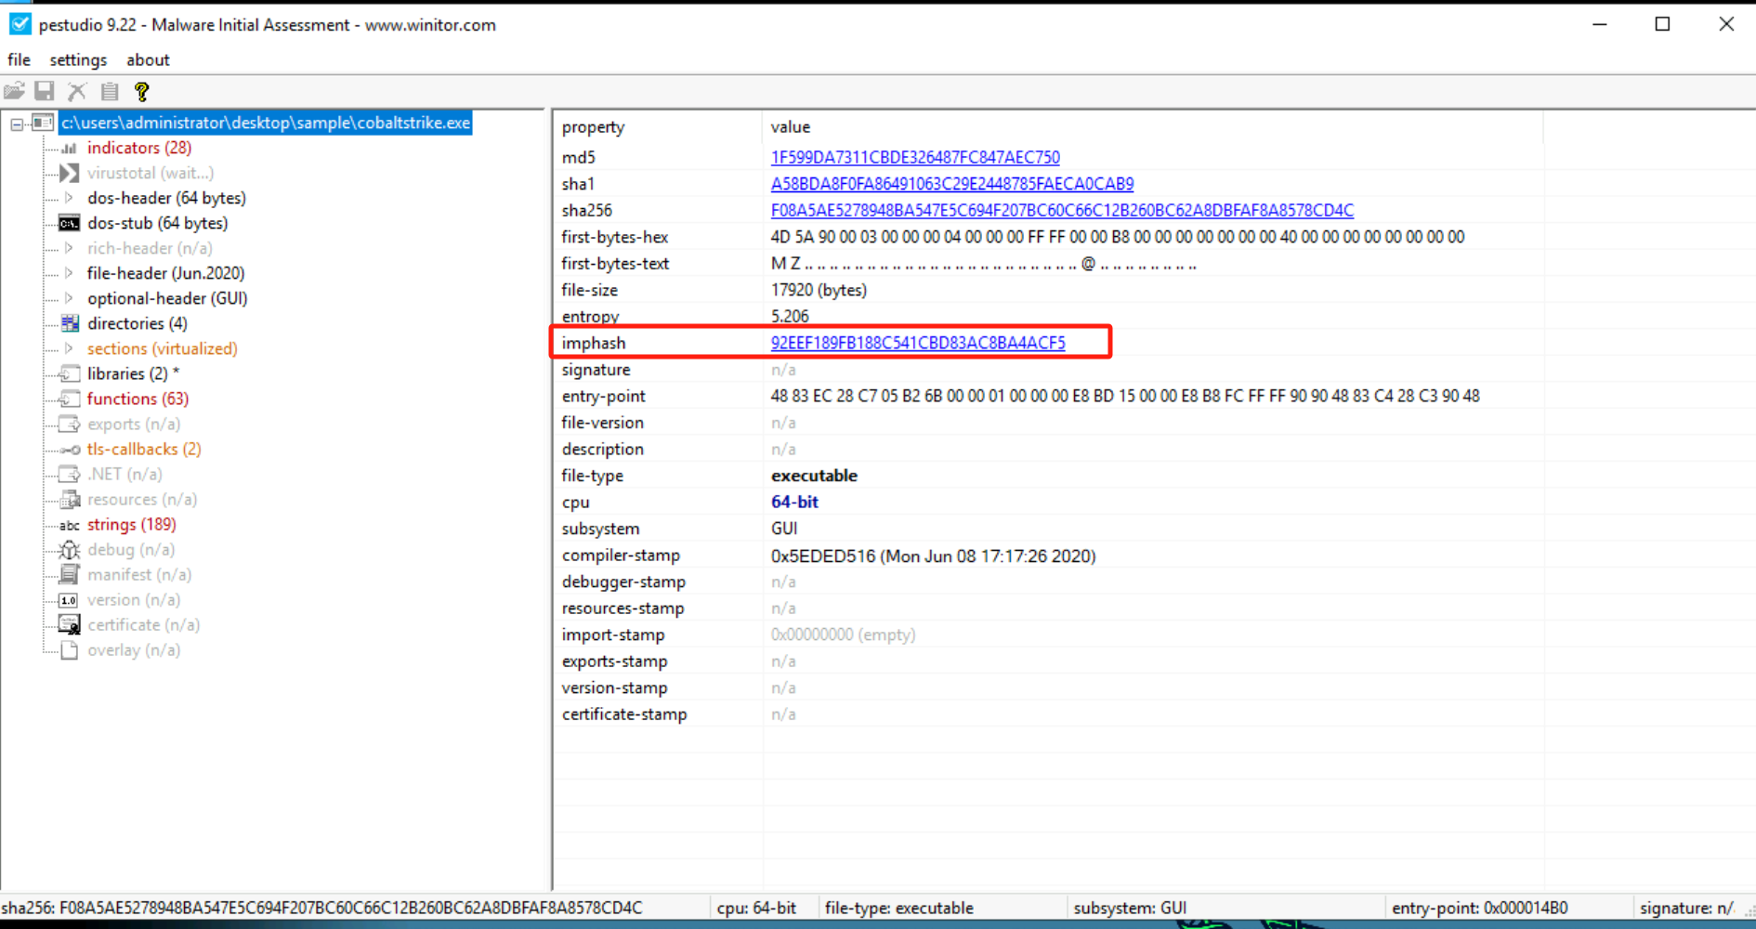Click the save floppy disk toolbar icon
This screenshot has height=929, width=1756.
[45, 91]
